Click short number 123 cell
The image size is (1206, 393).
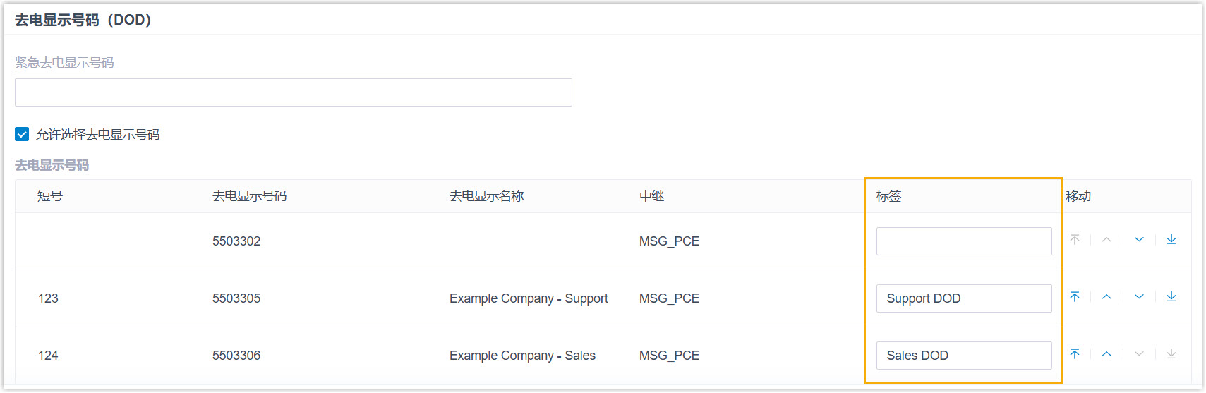[x=48, y=298]
